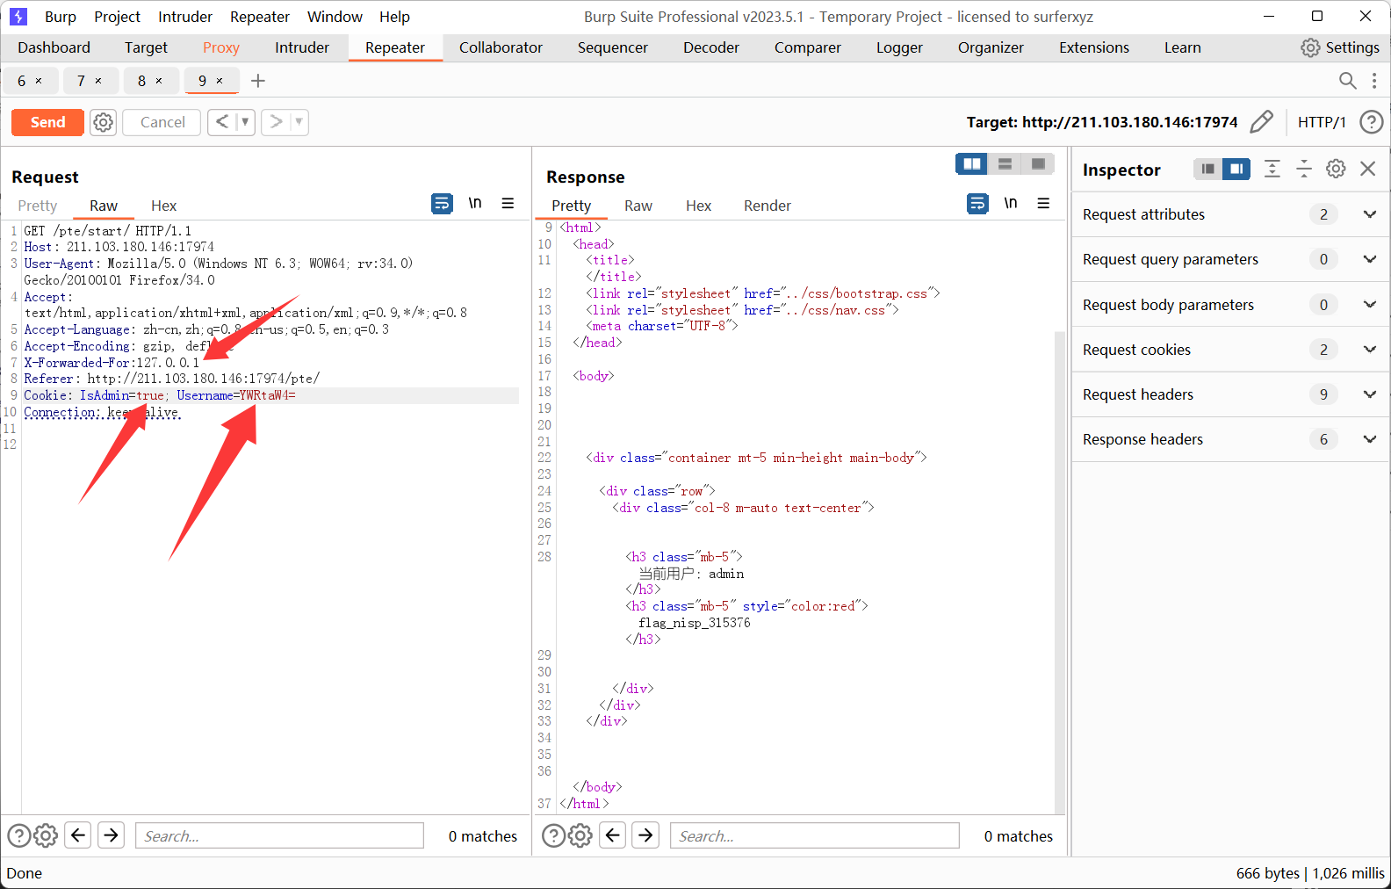Click the Cancel button
The width and height of the screenshot is (1391, 889).
tap(162, 122)
